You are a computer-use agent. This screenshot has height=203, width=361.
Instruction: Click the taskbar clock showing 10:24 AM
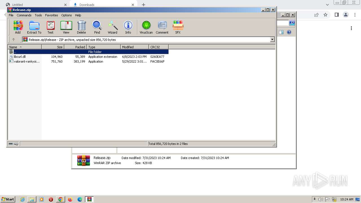pyautogui.click(x=347, y=199)
